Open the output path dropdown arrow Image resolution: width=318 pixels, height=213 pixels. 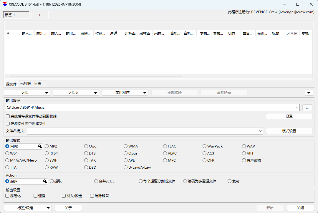coord(297,108)
